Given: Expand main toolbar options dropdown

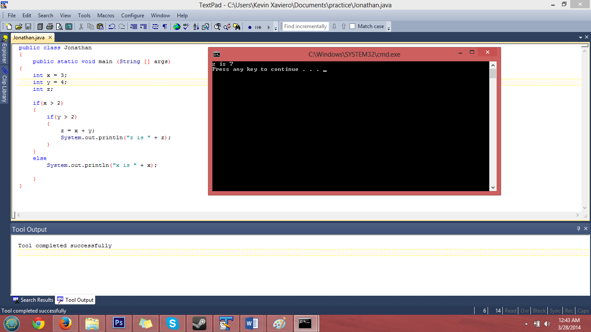Looking at the screenshot, I should point(276,27).
